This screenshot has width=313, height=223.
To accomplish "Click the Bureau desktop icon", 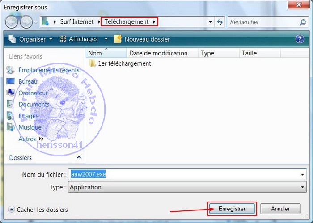I will 10,81.
